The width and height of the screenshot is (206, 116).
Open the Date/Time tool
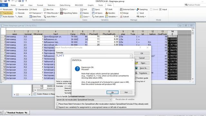pyautogui.click(x=35, y=17)
